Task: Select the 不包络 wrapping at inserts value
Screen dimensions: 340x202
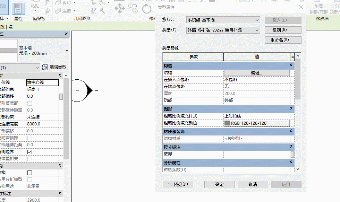Action: (x=257, y=80)
